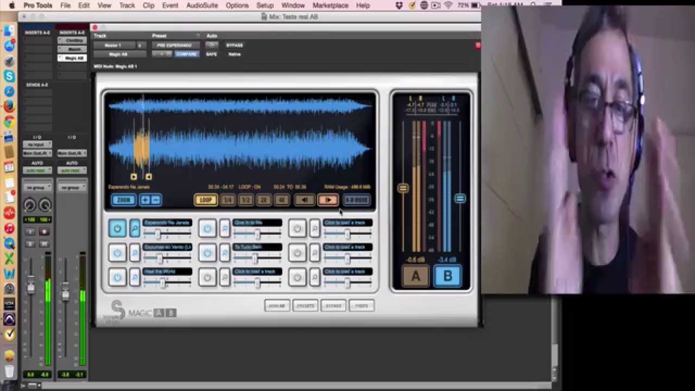Image resolution: width=695 pixels, height=391 pixels.
Task: Click the ZOOM button under the waveform
Action: [124, 200]
